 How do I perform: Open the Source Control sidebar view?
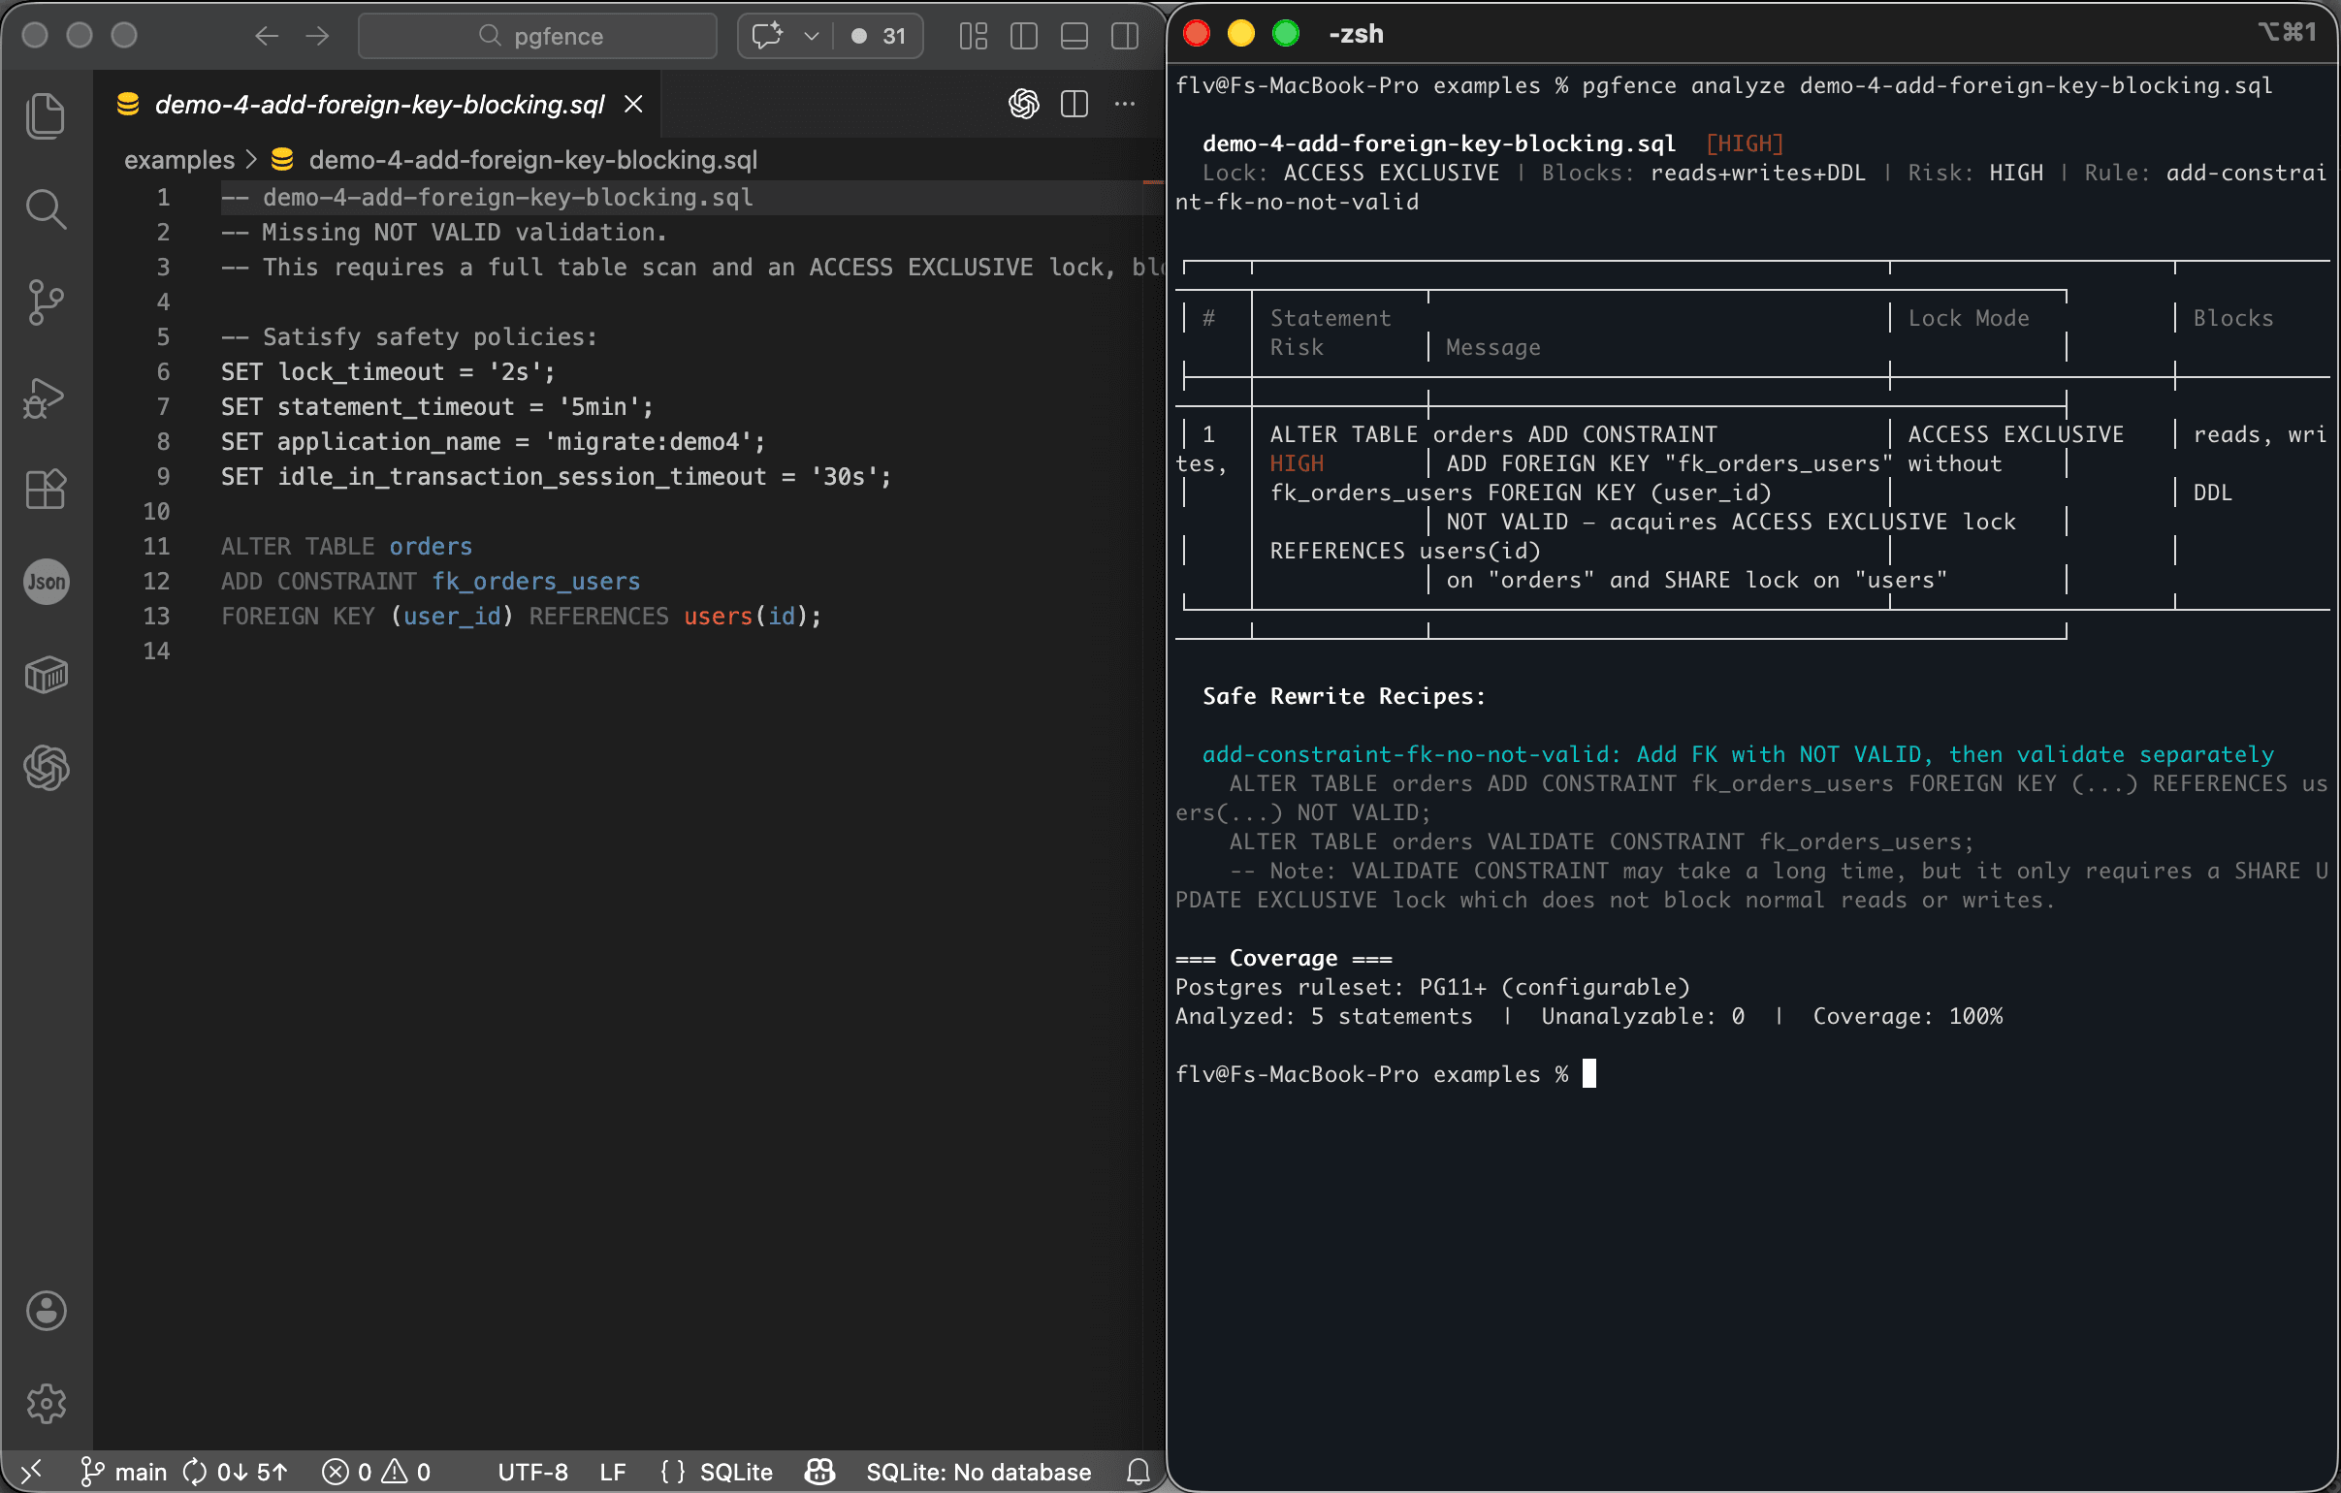46,302
